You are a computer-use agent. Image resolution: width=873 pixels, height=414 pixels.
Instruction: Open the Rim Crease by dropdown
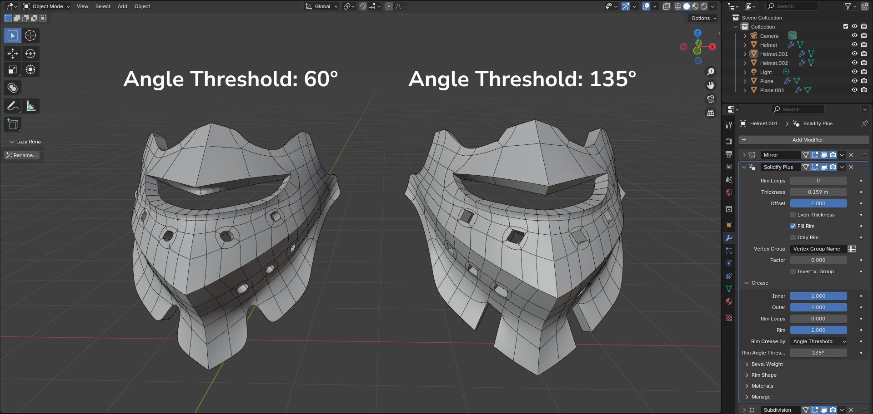818,341
